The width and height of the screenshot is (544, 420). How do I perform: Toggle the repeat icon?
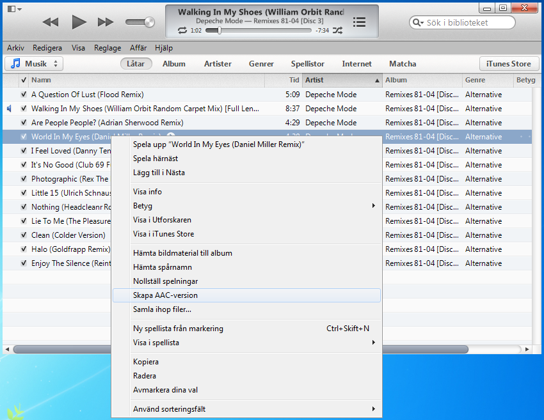click(x=182, y=31)
